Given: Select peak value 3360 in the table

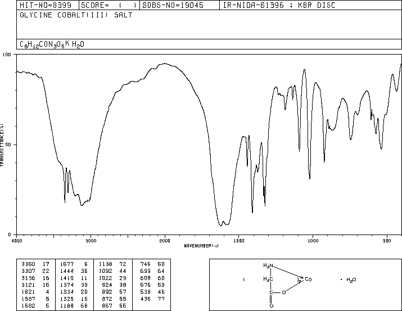Looking at the screenshot, I should 28,264.
